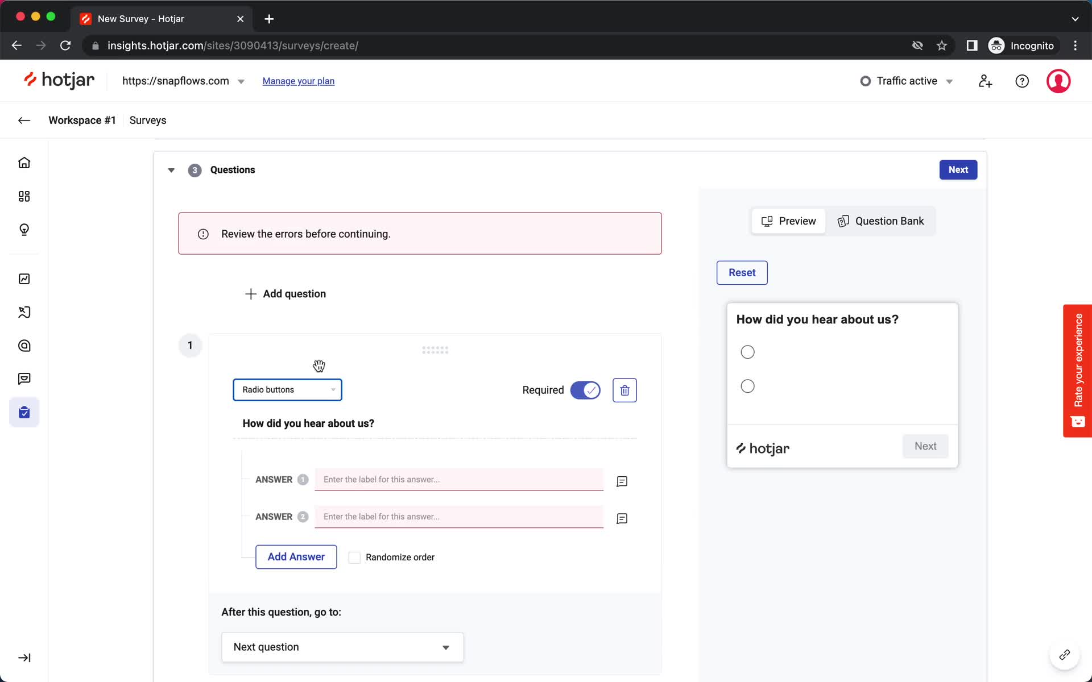Open the Trends icon in sidebar
Screen dimensions: 1092x682
pos(24,279)
